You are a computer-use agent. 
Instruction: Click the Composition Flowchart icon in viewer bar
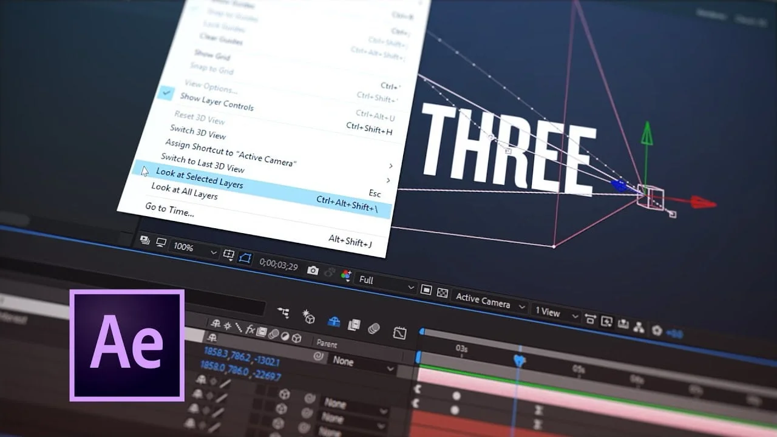point(639,327)
